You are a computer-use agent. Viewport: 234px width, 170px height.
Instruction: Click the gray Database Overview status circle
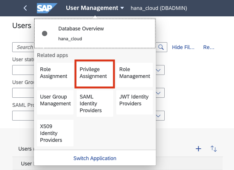coord(45,33)
